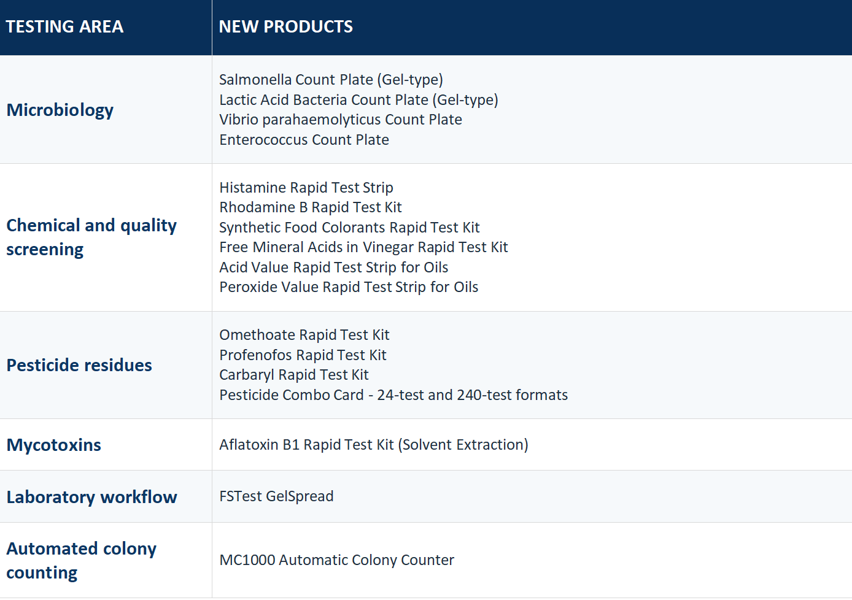The width and height of the screenshot is (852, 600).
Task: Click the TESTING AREA column header
Action: [64, 27]
